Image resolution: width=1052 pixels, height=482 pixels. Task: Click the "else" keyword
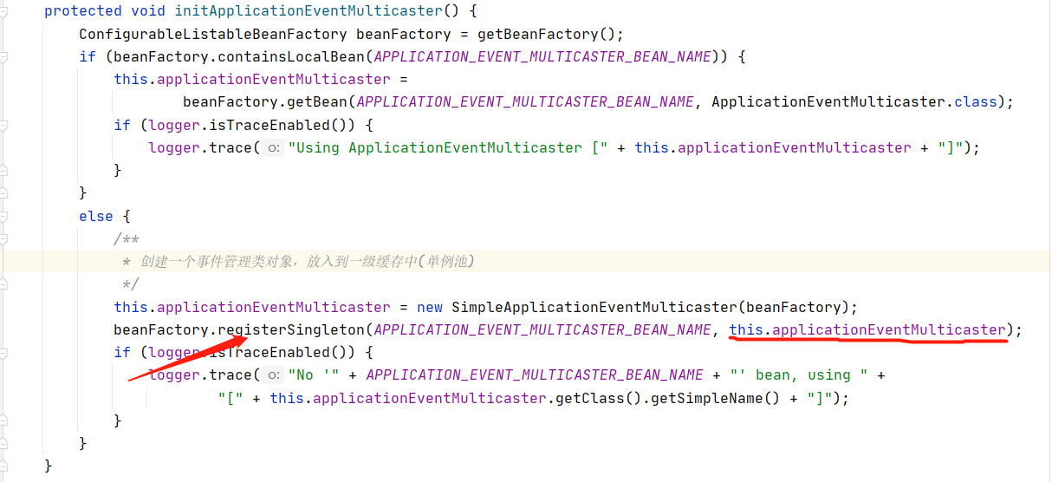coord(96,216)
